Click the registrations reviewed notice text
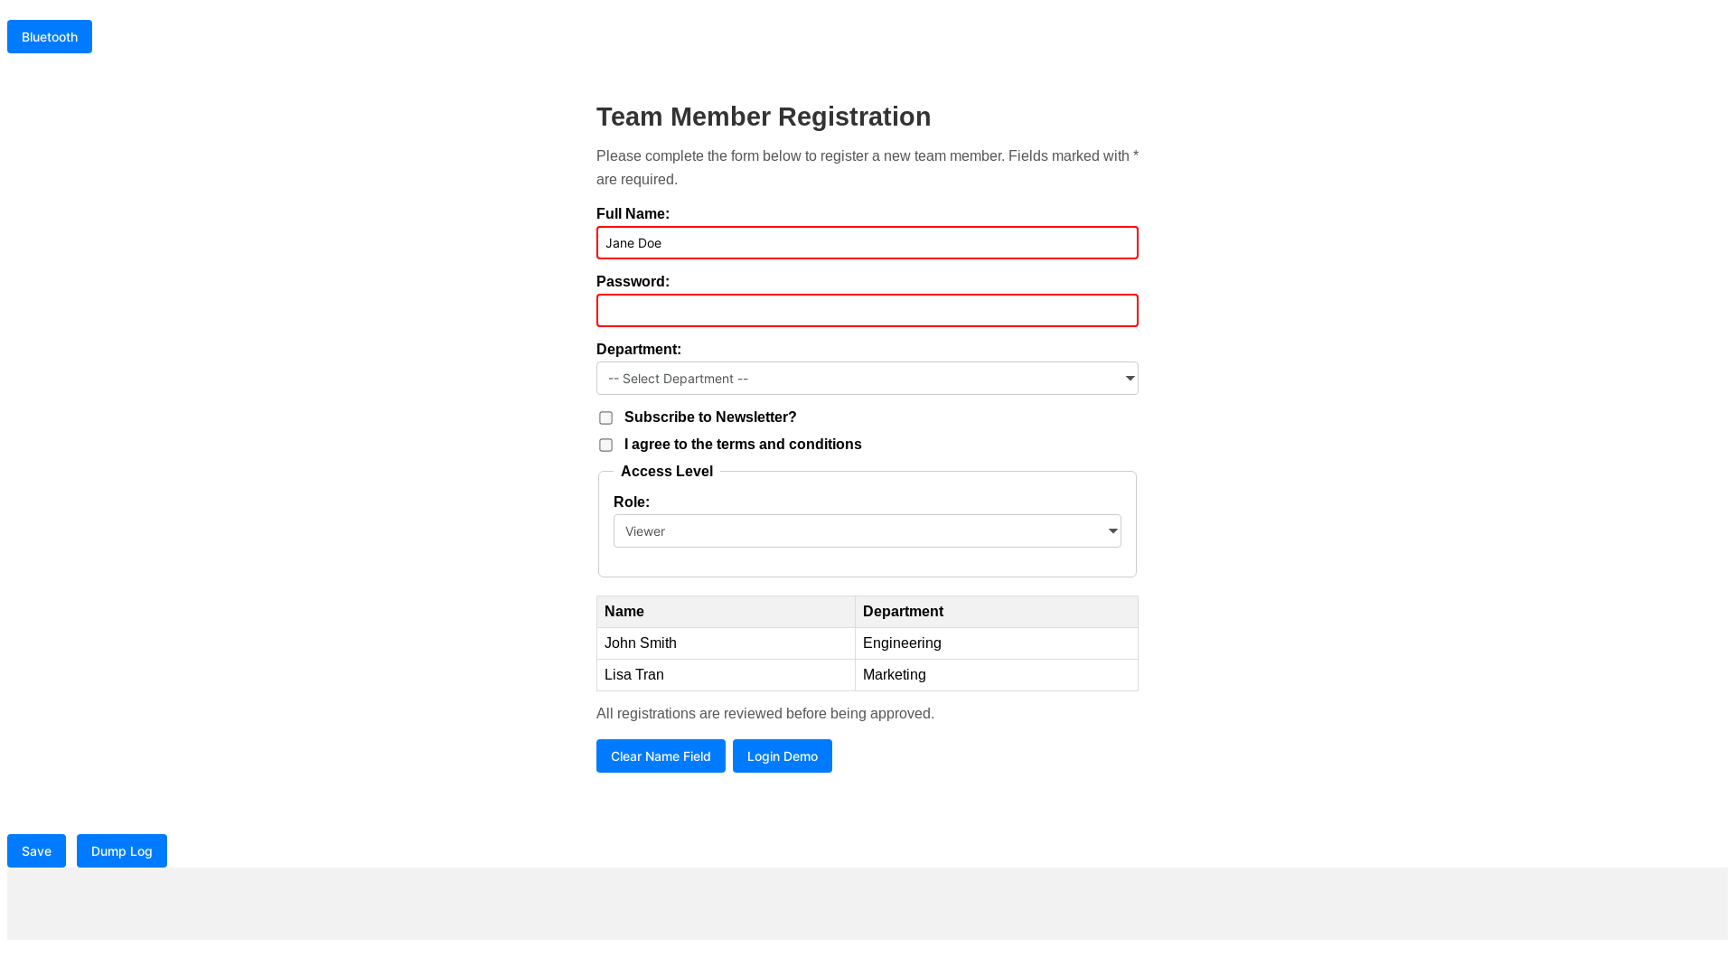Image resolution: width=1735 pixels, height=976 pixels. [x=765, y=714]
